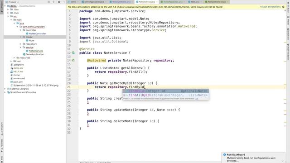Open the Structure tool window stripe
The image size is (290, 163).
tap(2, 129)
